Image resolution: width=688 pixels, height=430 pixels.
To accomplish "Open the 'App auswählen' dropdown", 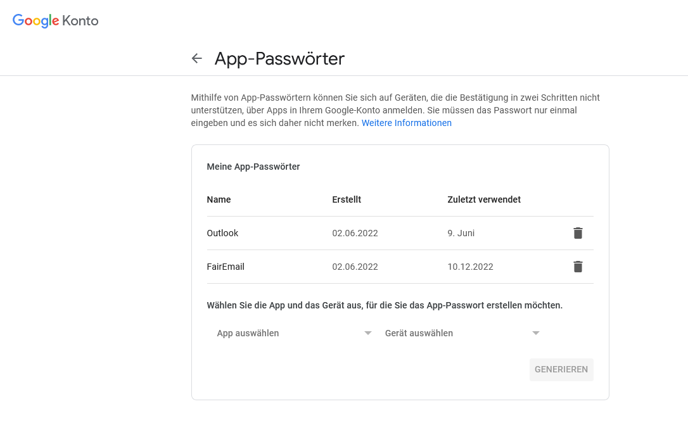I will 289,333.
